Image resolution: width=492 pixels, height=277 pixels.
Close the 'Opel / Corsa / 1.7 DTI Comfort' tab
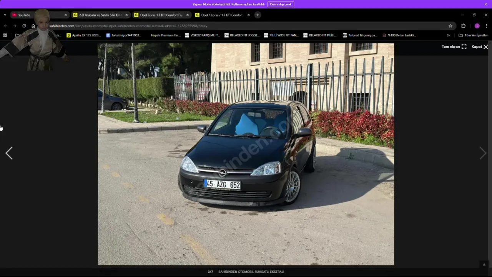(248, 15)
